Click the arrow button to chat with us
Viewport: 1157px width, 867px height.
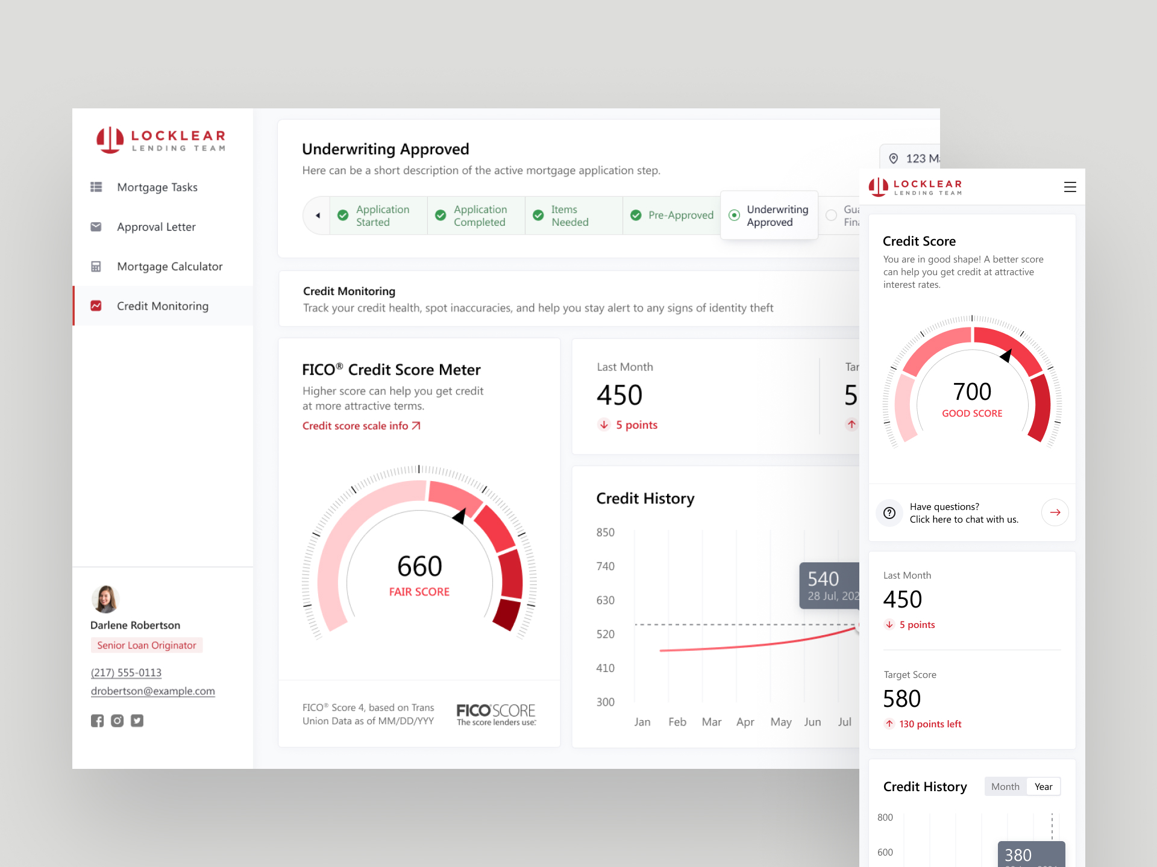(1055, 512)
